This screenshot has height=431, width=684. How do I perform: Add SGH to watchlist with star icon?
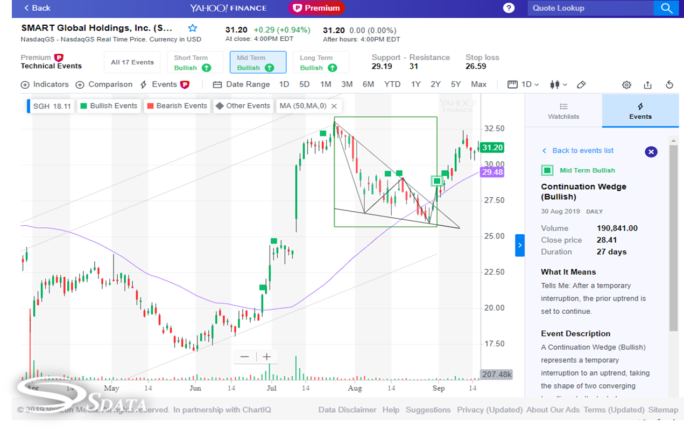[x=193, y=28]
